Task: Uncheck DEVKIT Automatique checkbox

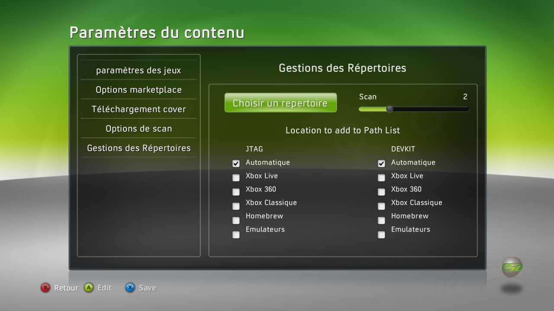Action: coord(381,163)
